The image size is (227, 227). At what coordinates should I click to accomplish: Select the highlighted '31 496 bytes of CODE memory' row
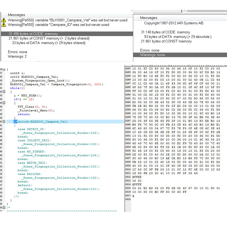click(67, 34)
